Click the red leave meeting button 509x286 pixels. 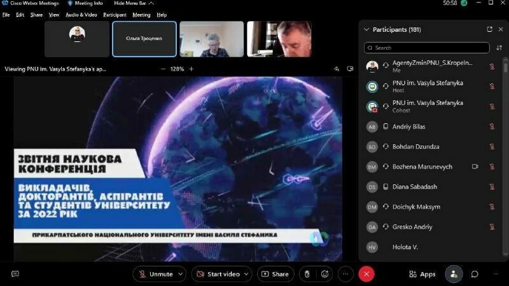366,274
